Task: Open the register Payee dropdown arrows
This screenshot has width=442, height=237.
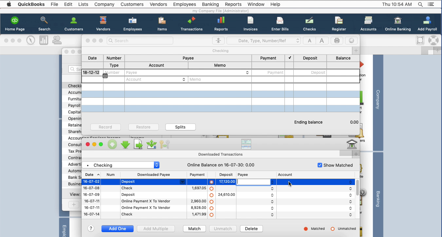Action: pos(247,73)
